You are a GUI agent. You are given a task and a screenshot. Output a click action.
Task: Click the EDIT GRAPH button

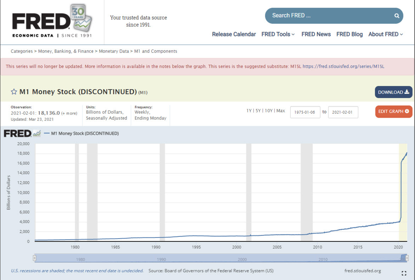[x=394, y=112]
